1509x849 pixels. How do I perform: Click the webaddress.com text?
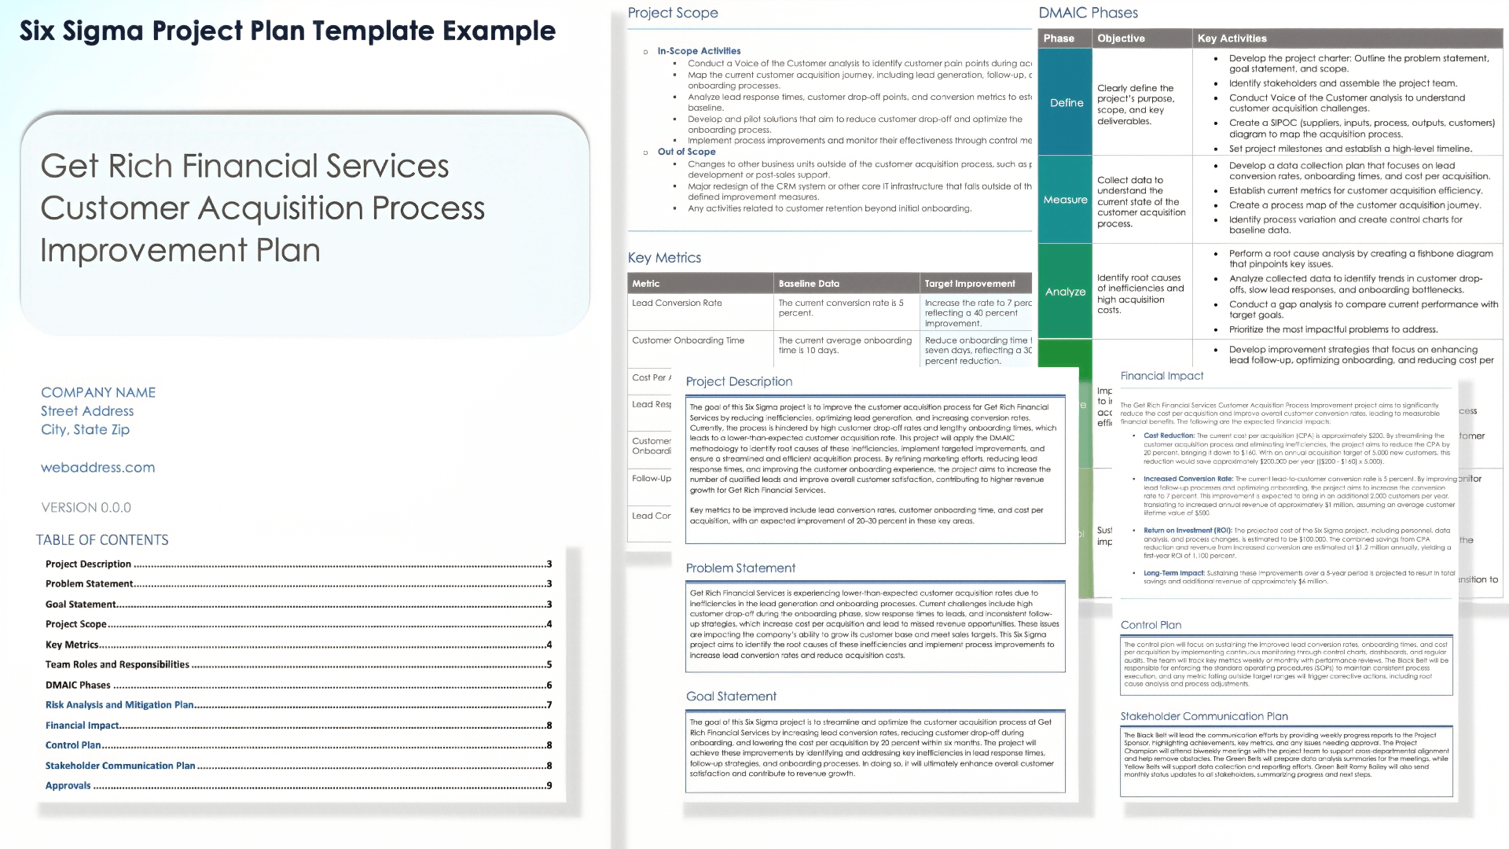coord(98,467)
